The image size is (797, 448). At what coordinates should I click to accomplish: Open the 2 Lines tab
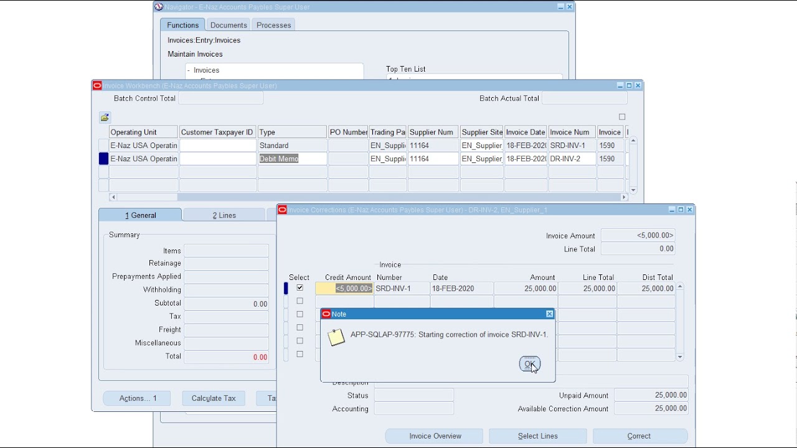point(224,215)
